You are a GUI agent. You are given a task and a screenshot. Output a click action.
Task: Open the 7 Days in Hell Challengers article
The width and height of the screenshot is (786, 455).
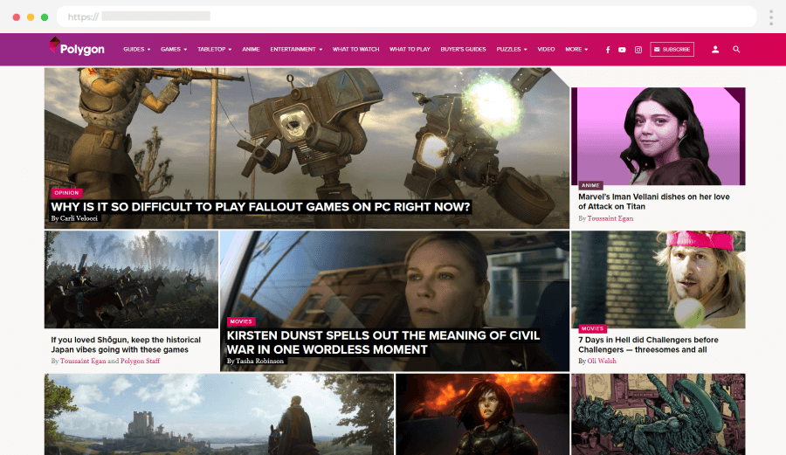648,345
